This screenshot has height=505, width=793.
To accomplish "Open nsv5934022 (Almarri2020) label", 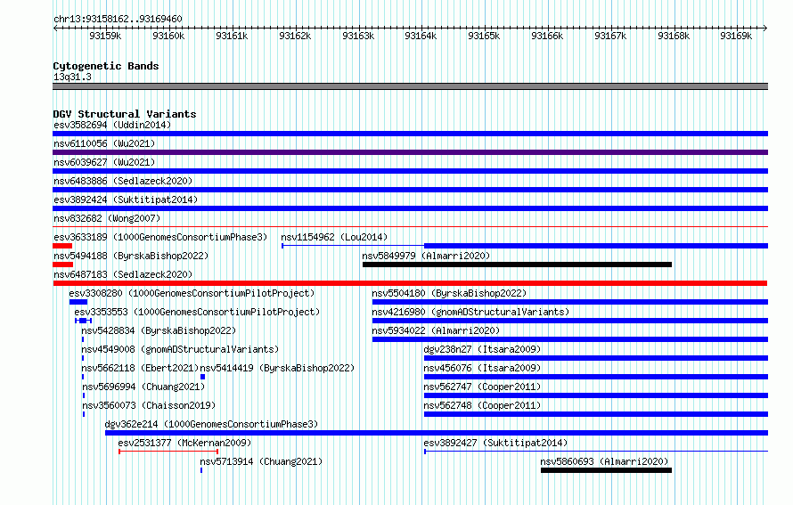I will (x=436, y=330).
